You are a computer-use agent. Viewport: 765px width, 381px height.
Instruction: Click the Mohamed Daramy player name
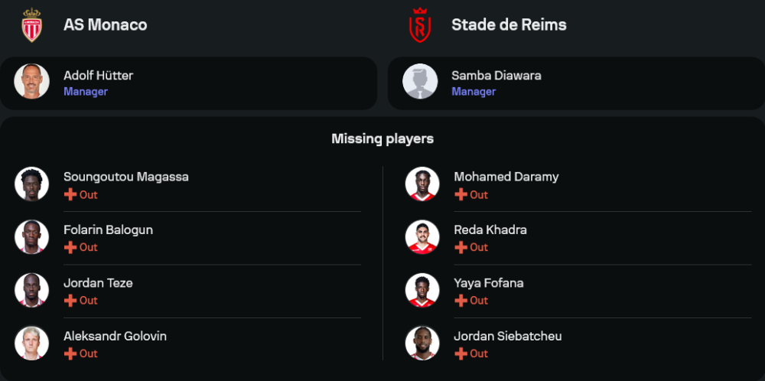(506, 177)
